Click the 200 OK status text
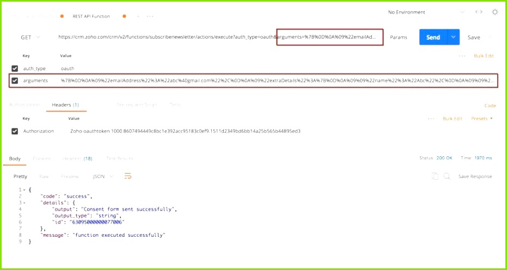The width and height of the screenshot is (507, 270). tap(444, 158)
